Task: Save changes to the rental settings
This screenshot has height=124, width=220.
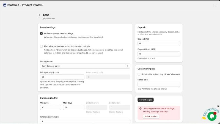Action: (145, 100)
